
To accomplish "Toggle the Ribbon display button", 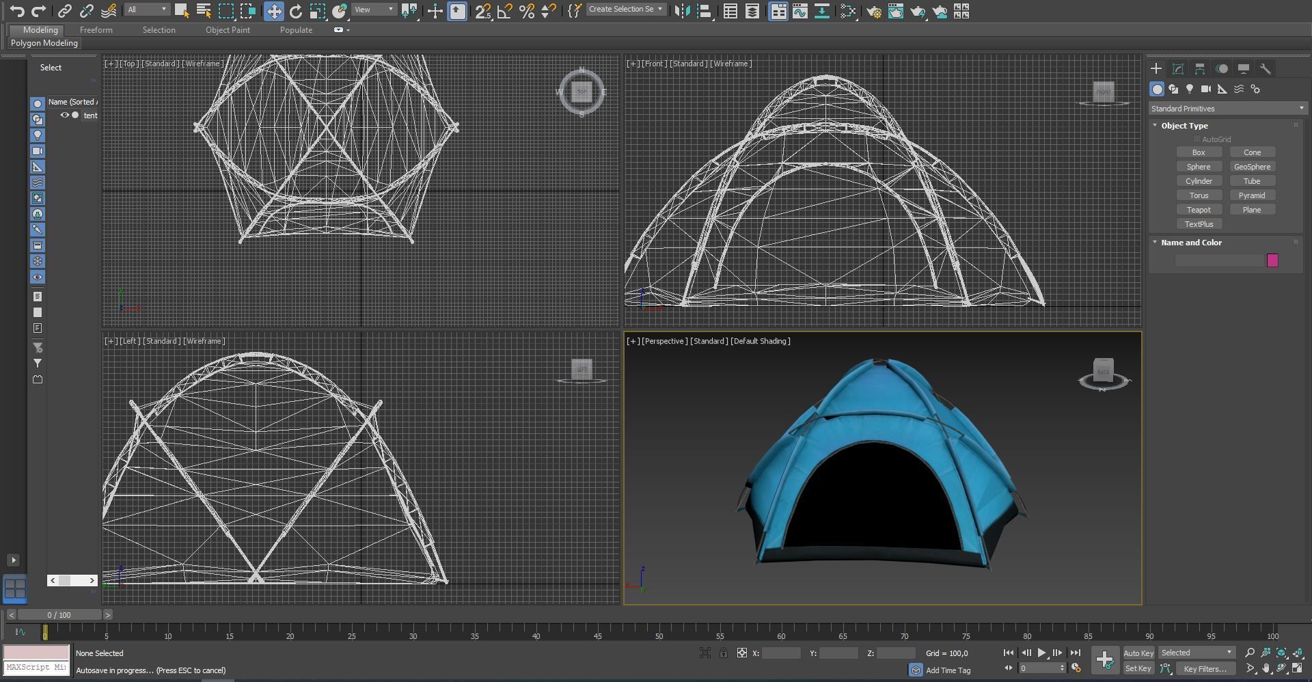I will pos(778,11).
